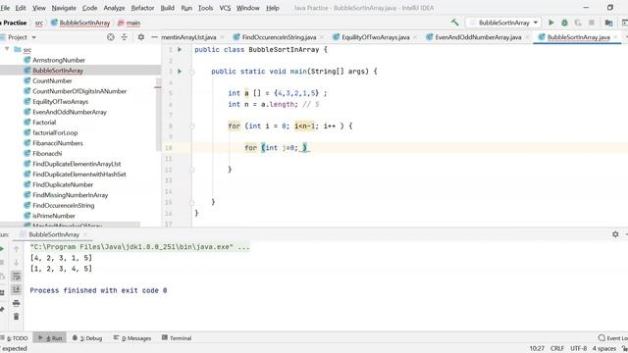Click the Down stack trace arrow
Viewport: 628px width, 353px height.
[x=16, y=263]
